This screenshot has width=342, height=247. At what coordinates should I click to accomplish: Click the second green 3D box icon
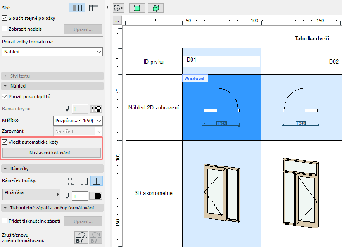pyautogui.click(x=156, y=8)
